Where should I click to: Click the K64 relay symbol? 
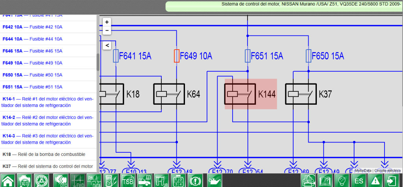tap(169, 94)
